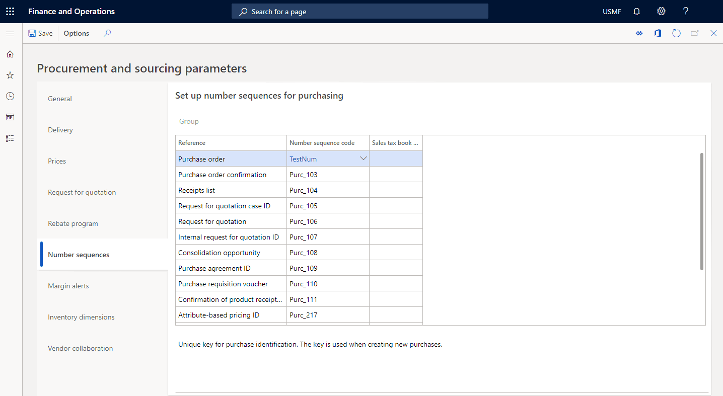
Task: Click the Sales tax book column header
Action: pos(396,143)
